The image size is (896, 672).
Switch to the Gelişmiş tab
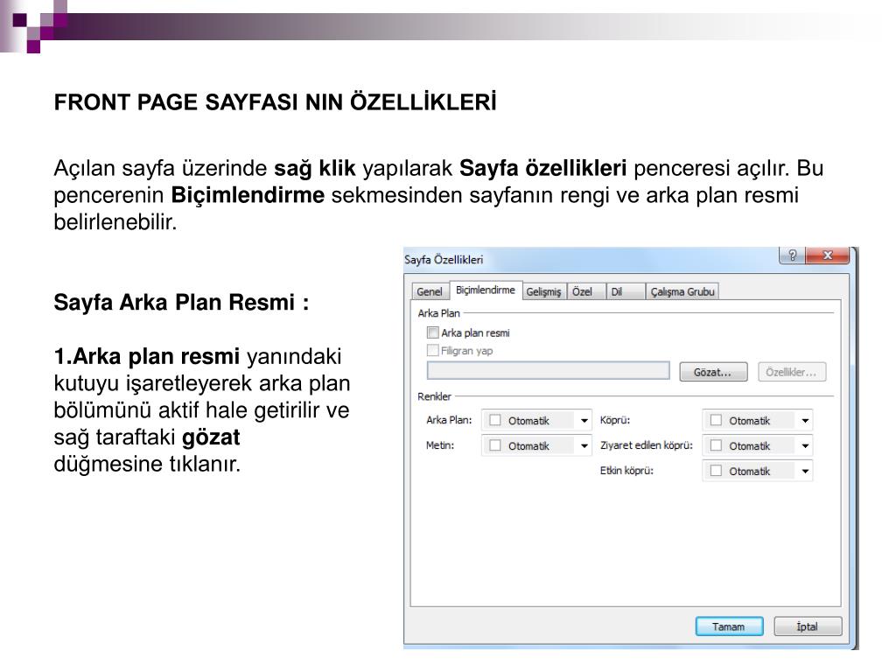pos(543,291)
